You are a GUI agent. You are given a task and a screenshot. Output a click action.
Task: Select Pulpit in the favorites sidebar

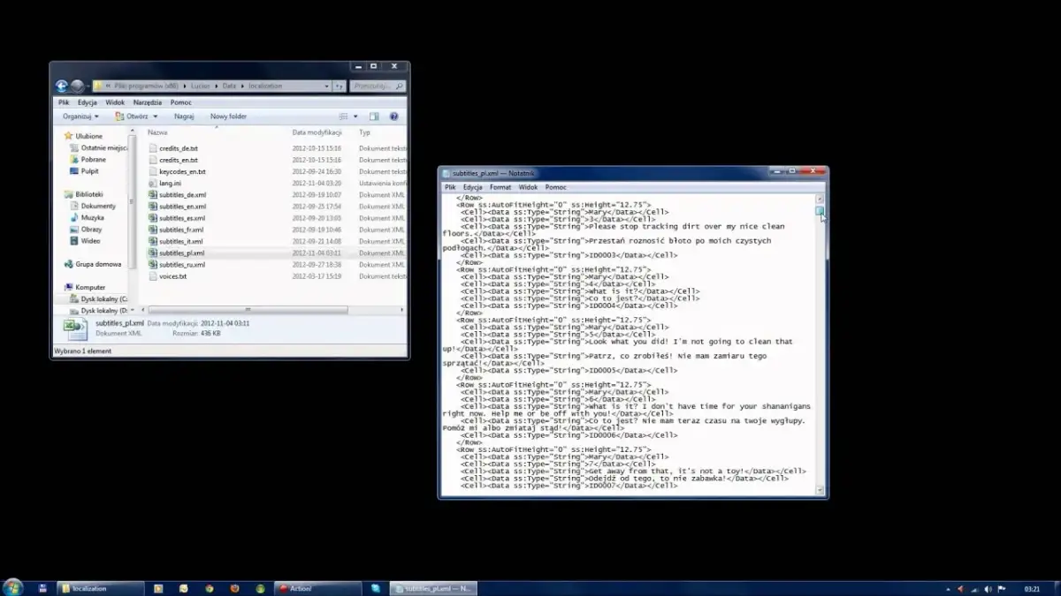[x=90, y=171]
